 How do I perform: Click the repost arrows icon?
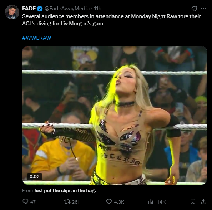(x=67, y=202)
